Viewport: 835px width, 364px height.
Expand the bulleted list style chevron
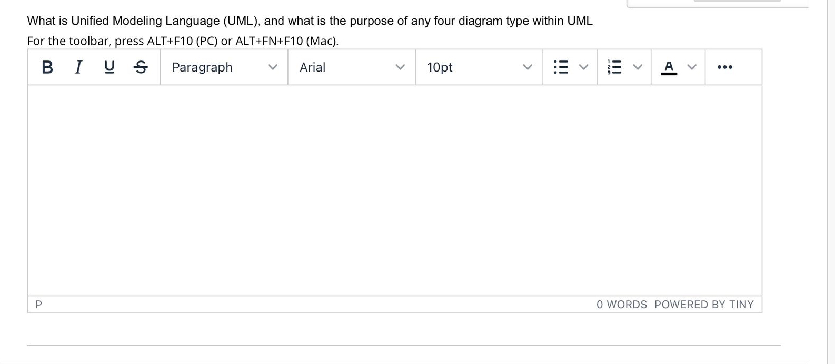click(583, 67)
